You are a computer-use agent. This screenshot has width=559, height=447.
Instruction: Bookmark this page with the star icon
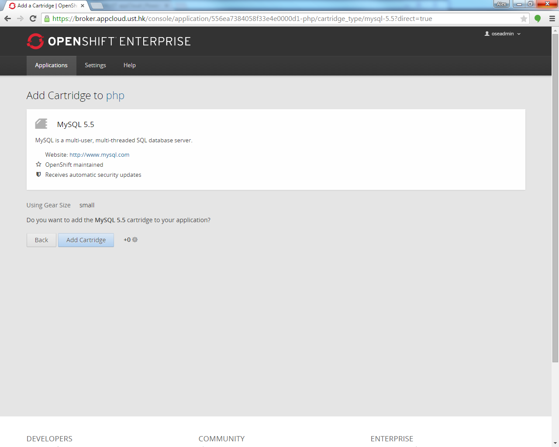click(524, 19)
